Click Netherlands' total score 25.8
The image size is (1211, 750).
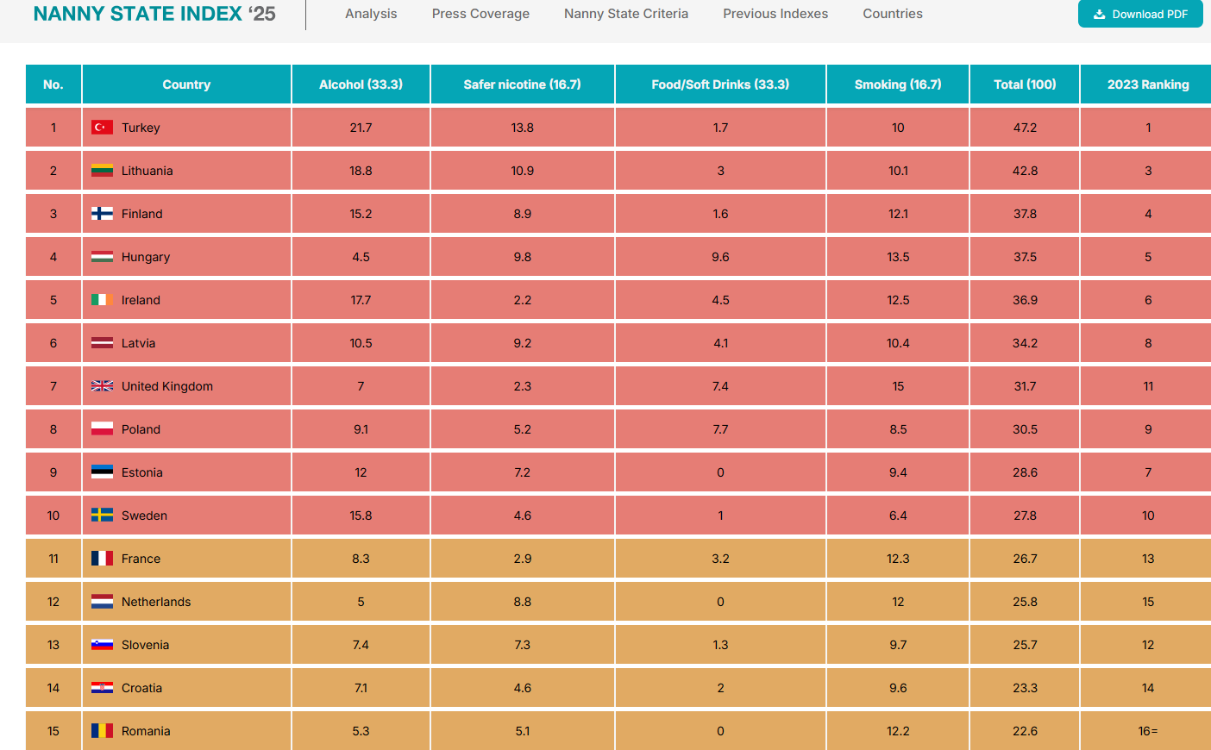coord(1025,602)
